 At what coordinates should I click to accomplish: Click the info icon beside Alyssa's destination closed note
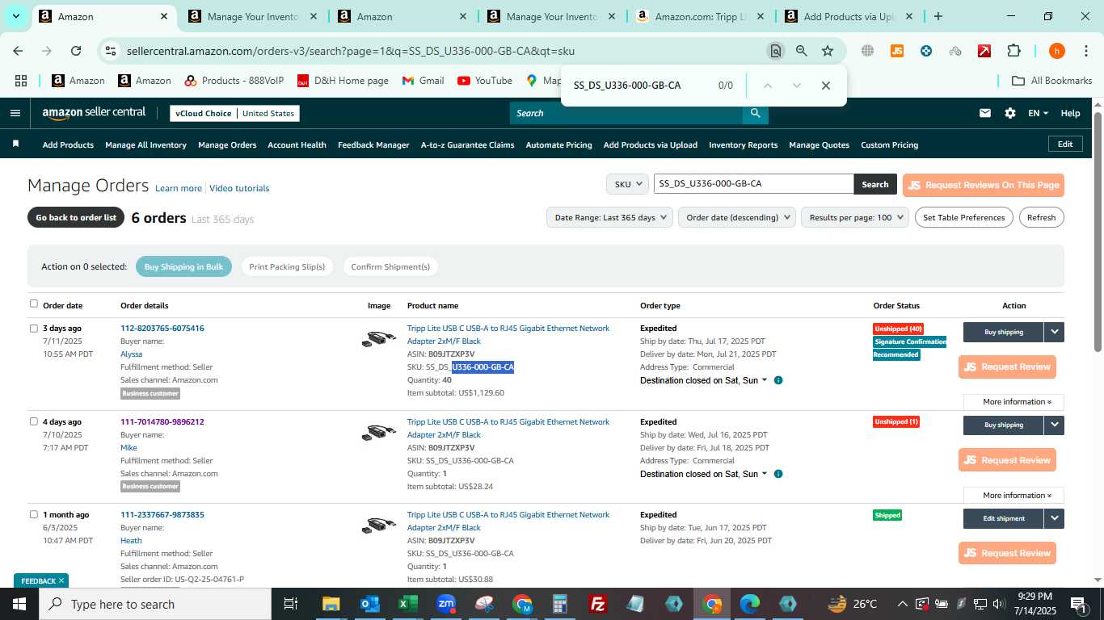[x=778, y=380]
